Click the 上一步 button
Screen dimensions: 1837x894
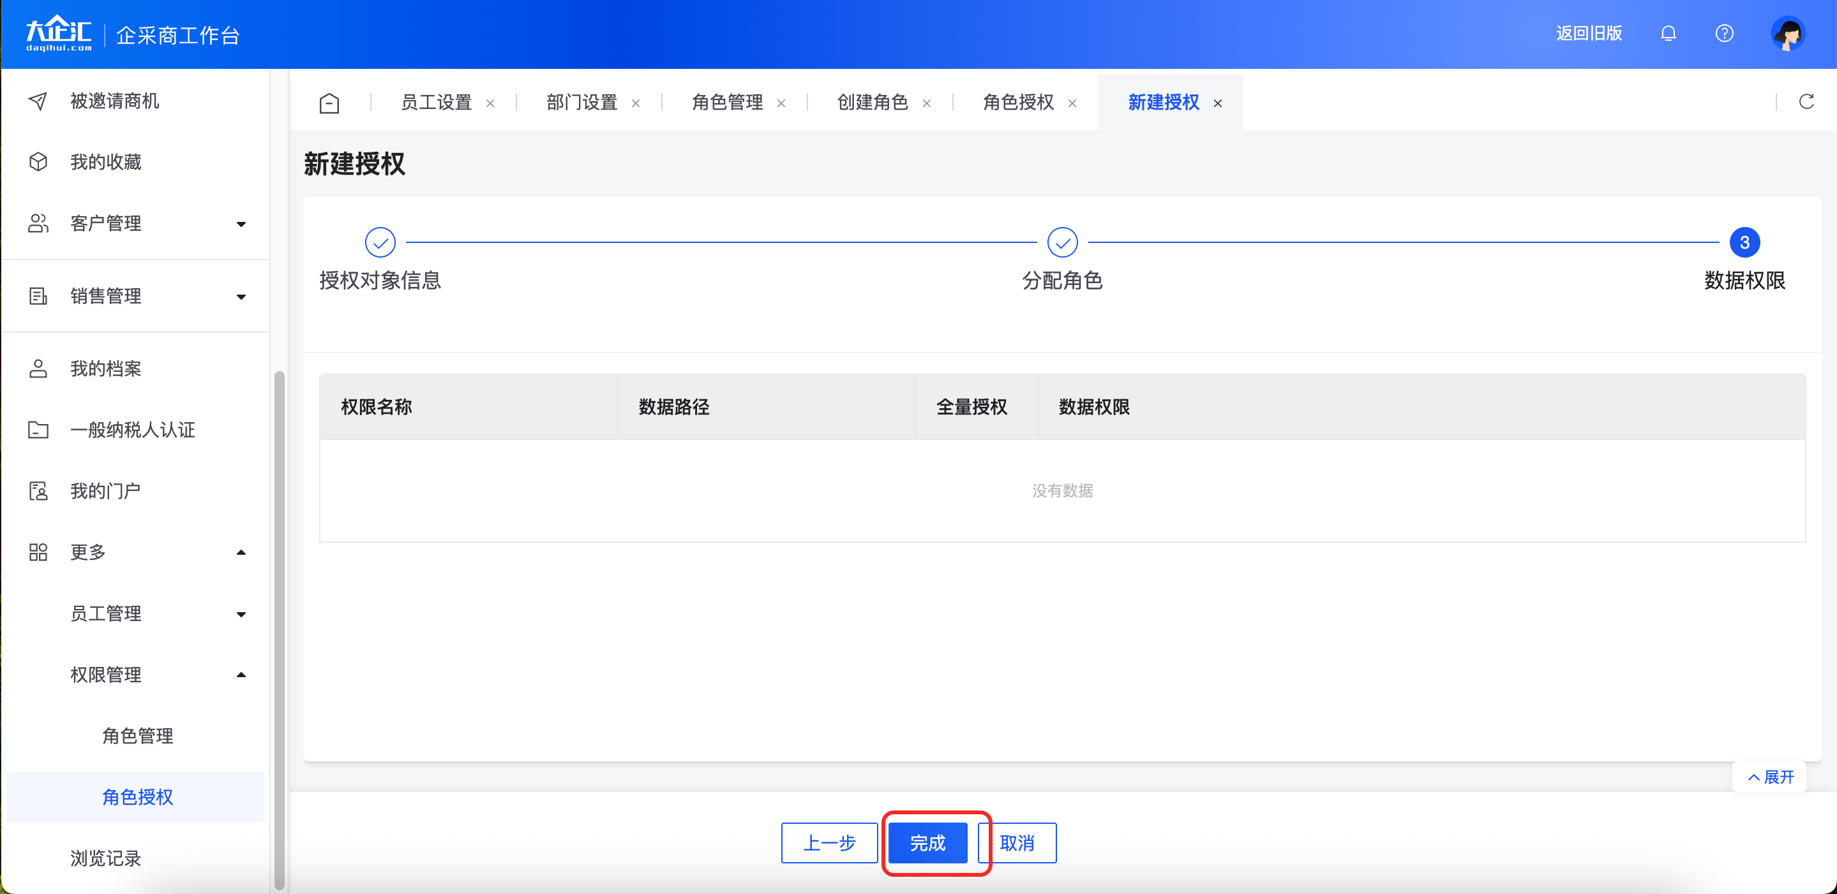(829, 843)
